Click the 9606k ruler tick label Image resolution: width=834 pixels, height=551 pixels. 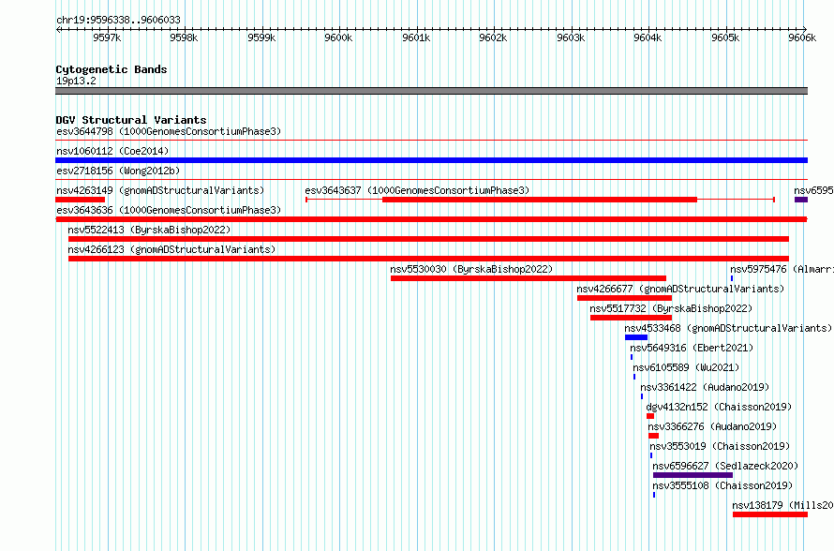[801, 37]
